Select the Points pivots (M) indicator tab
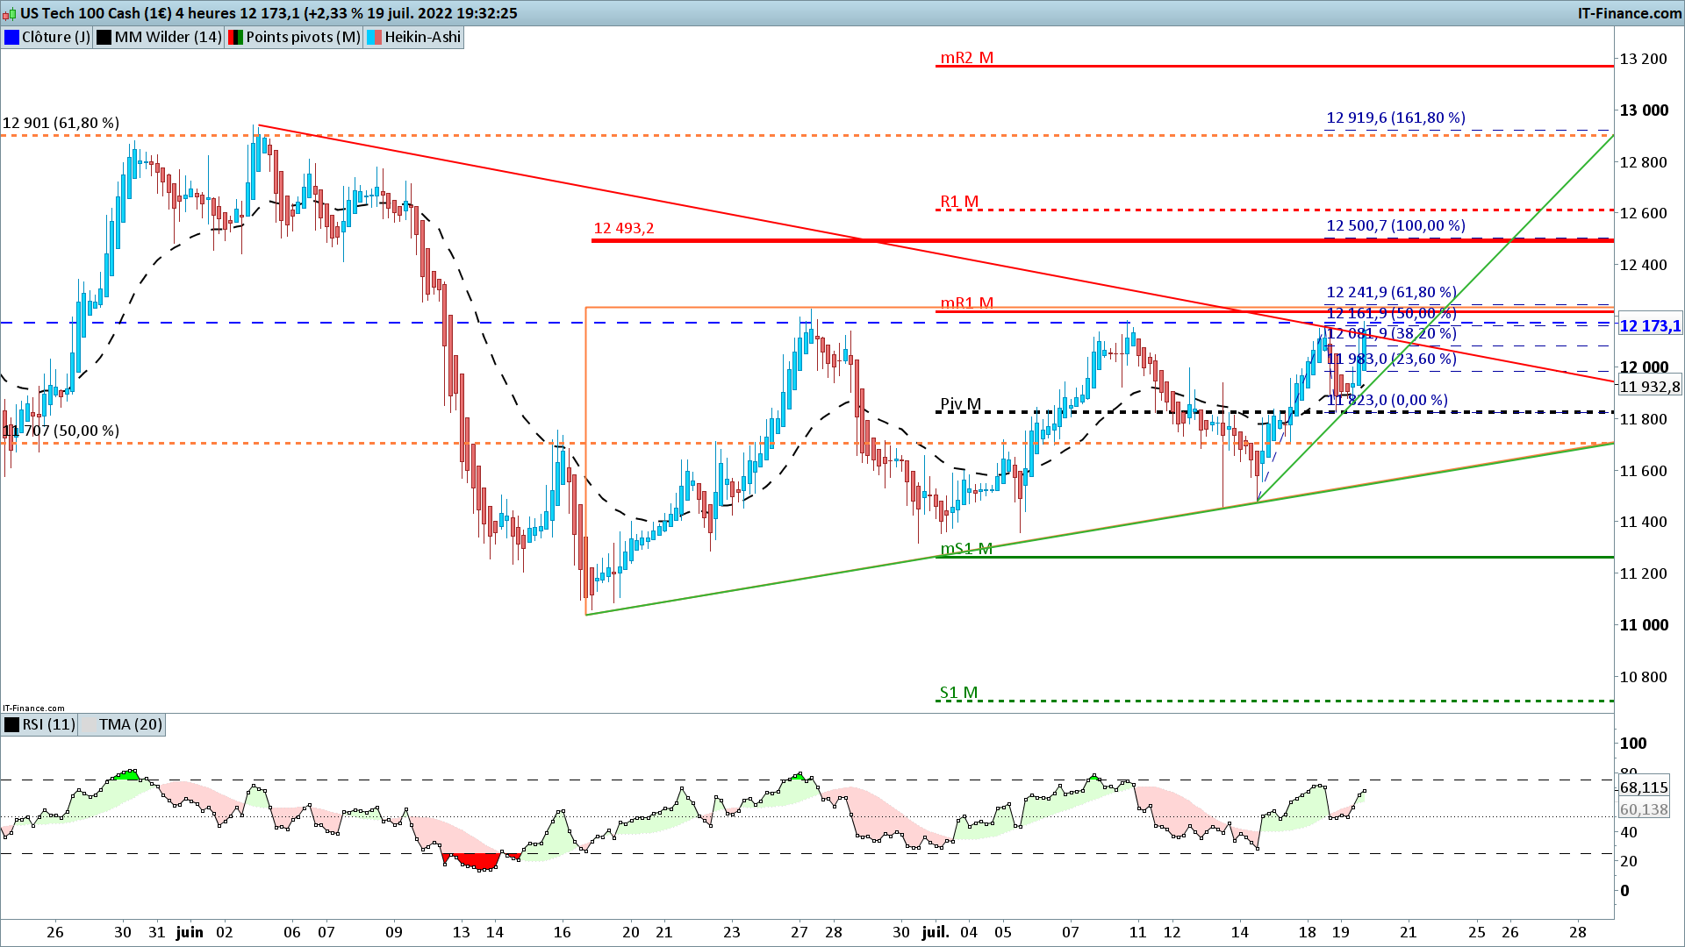Image resolution: width=1685 pixels, height=947 pixels. [303, 37]
